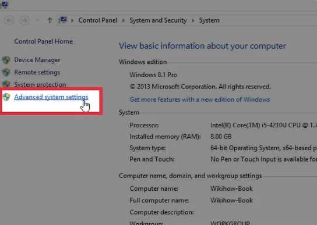The height and width of the screenshot is (225, 317).
Task: Click Get more features with new edition link
Action: (200, 99)
